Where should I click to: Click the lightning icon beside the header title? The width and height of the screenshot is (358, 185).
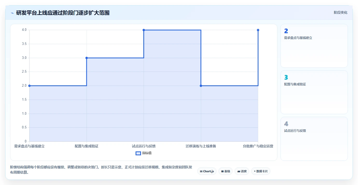pyautogui.click(x=12, y=13)
